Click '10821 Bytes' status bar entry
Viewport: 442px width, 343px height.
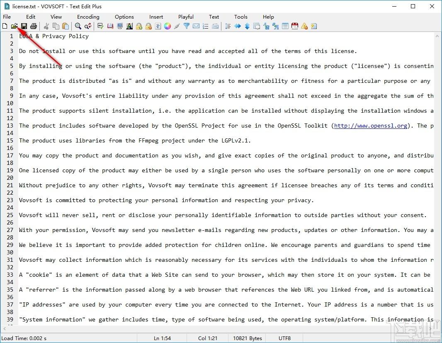tap(248, 338)
